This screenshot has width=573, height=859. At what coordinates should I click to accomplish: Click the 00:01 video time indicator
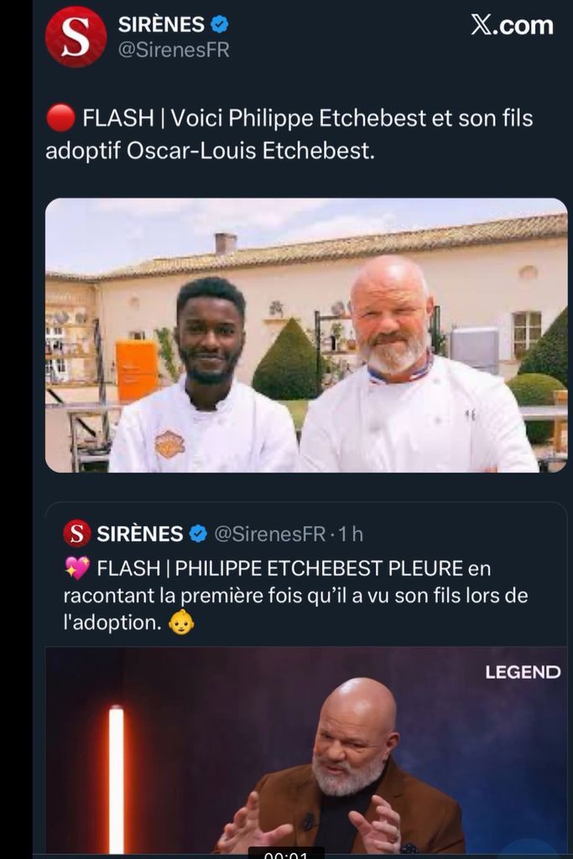pos(286,854)
